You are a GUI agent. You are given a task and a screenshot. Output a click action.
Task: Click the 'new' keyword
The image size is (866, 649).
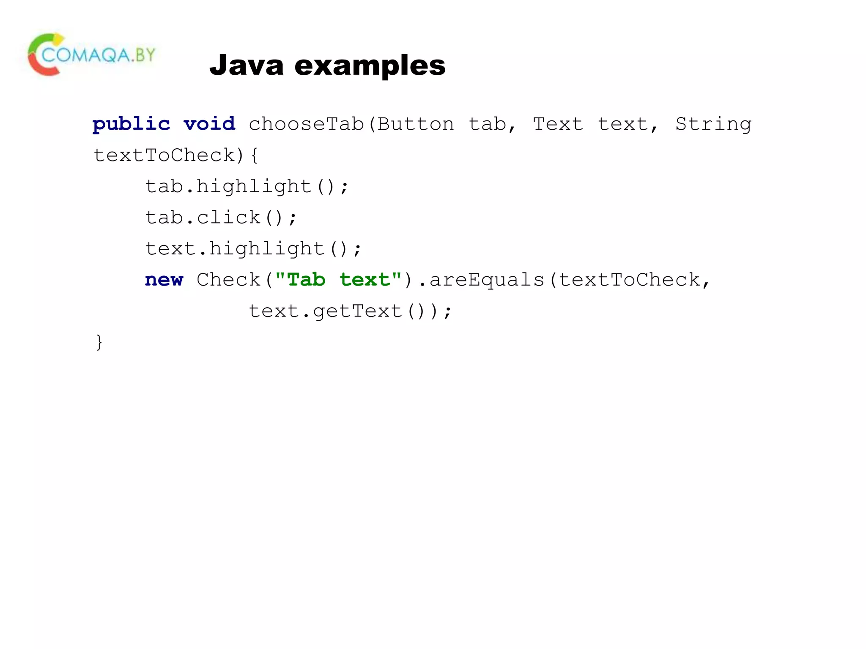[x=164, y=280]
